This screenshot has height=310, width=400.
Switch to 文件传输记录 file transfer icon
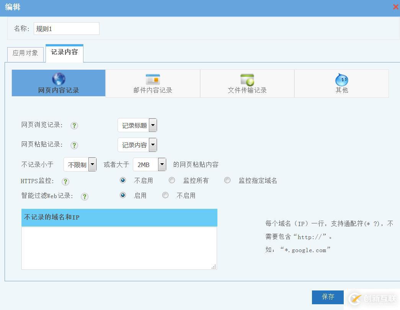[247, 83]
